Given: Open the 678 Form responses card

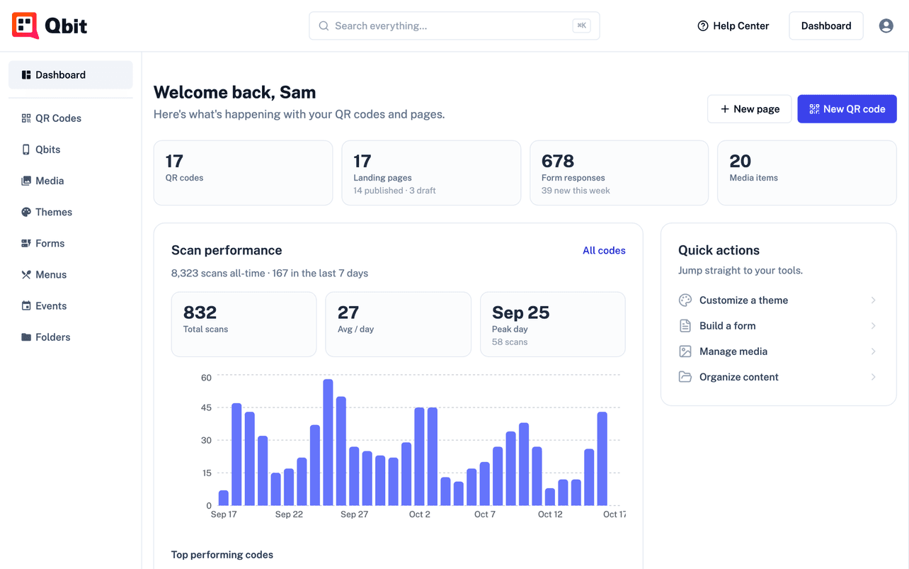Looking at the screenshot, I should click(619, 173).
